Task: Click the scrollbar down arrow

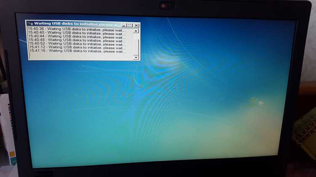Action: click(x=136, y=57)
